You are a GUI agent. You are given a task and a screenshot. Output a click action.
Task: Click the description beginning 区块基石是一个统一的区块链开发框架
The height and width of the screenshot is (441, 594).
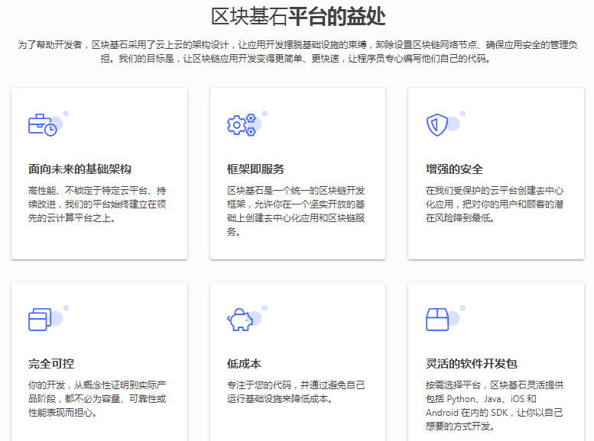click(296, 211)
